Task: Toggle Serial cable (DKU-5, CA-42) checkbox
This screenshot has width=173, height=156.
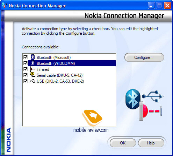Action: click(x=26, y=75)
